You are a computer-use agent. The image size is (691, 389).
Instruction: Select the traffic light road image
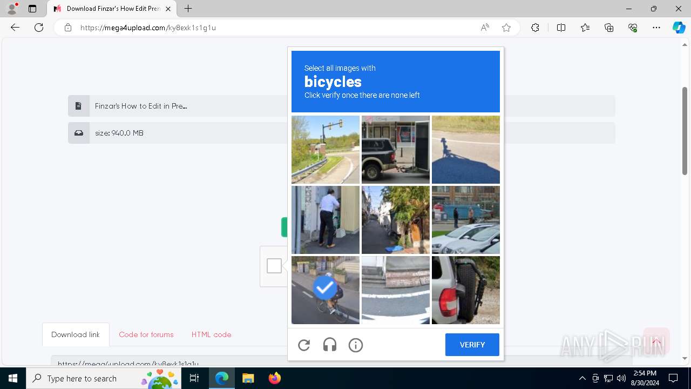point(326,150)
